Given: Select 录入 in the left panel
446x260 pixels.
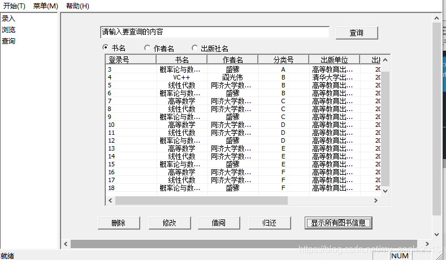Looking at the screenshot, I should (x=8, y=19).
